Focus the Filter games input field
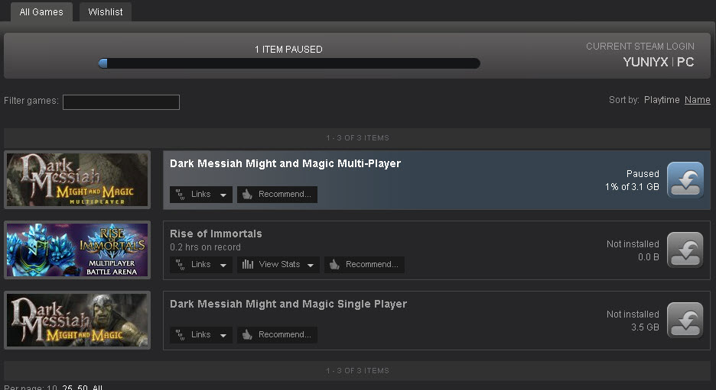The width and height of the screenshot is (716, 390). click(x=121, y=102)
